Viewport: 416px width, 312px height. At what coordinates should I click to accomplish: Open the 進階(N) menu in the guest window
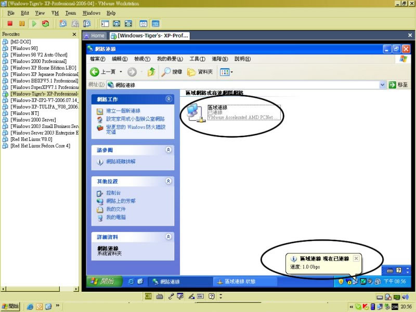point(220,59)
